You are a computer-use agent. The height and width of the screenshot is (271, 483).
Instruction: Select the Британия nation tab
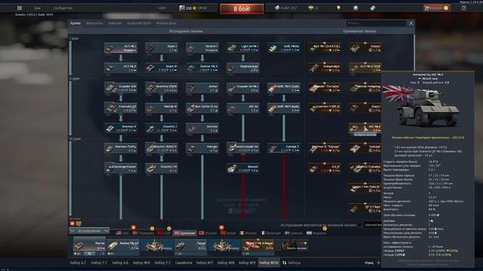click(185, 233)
